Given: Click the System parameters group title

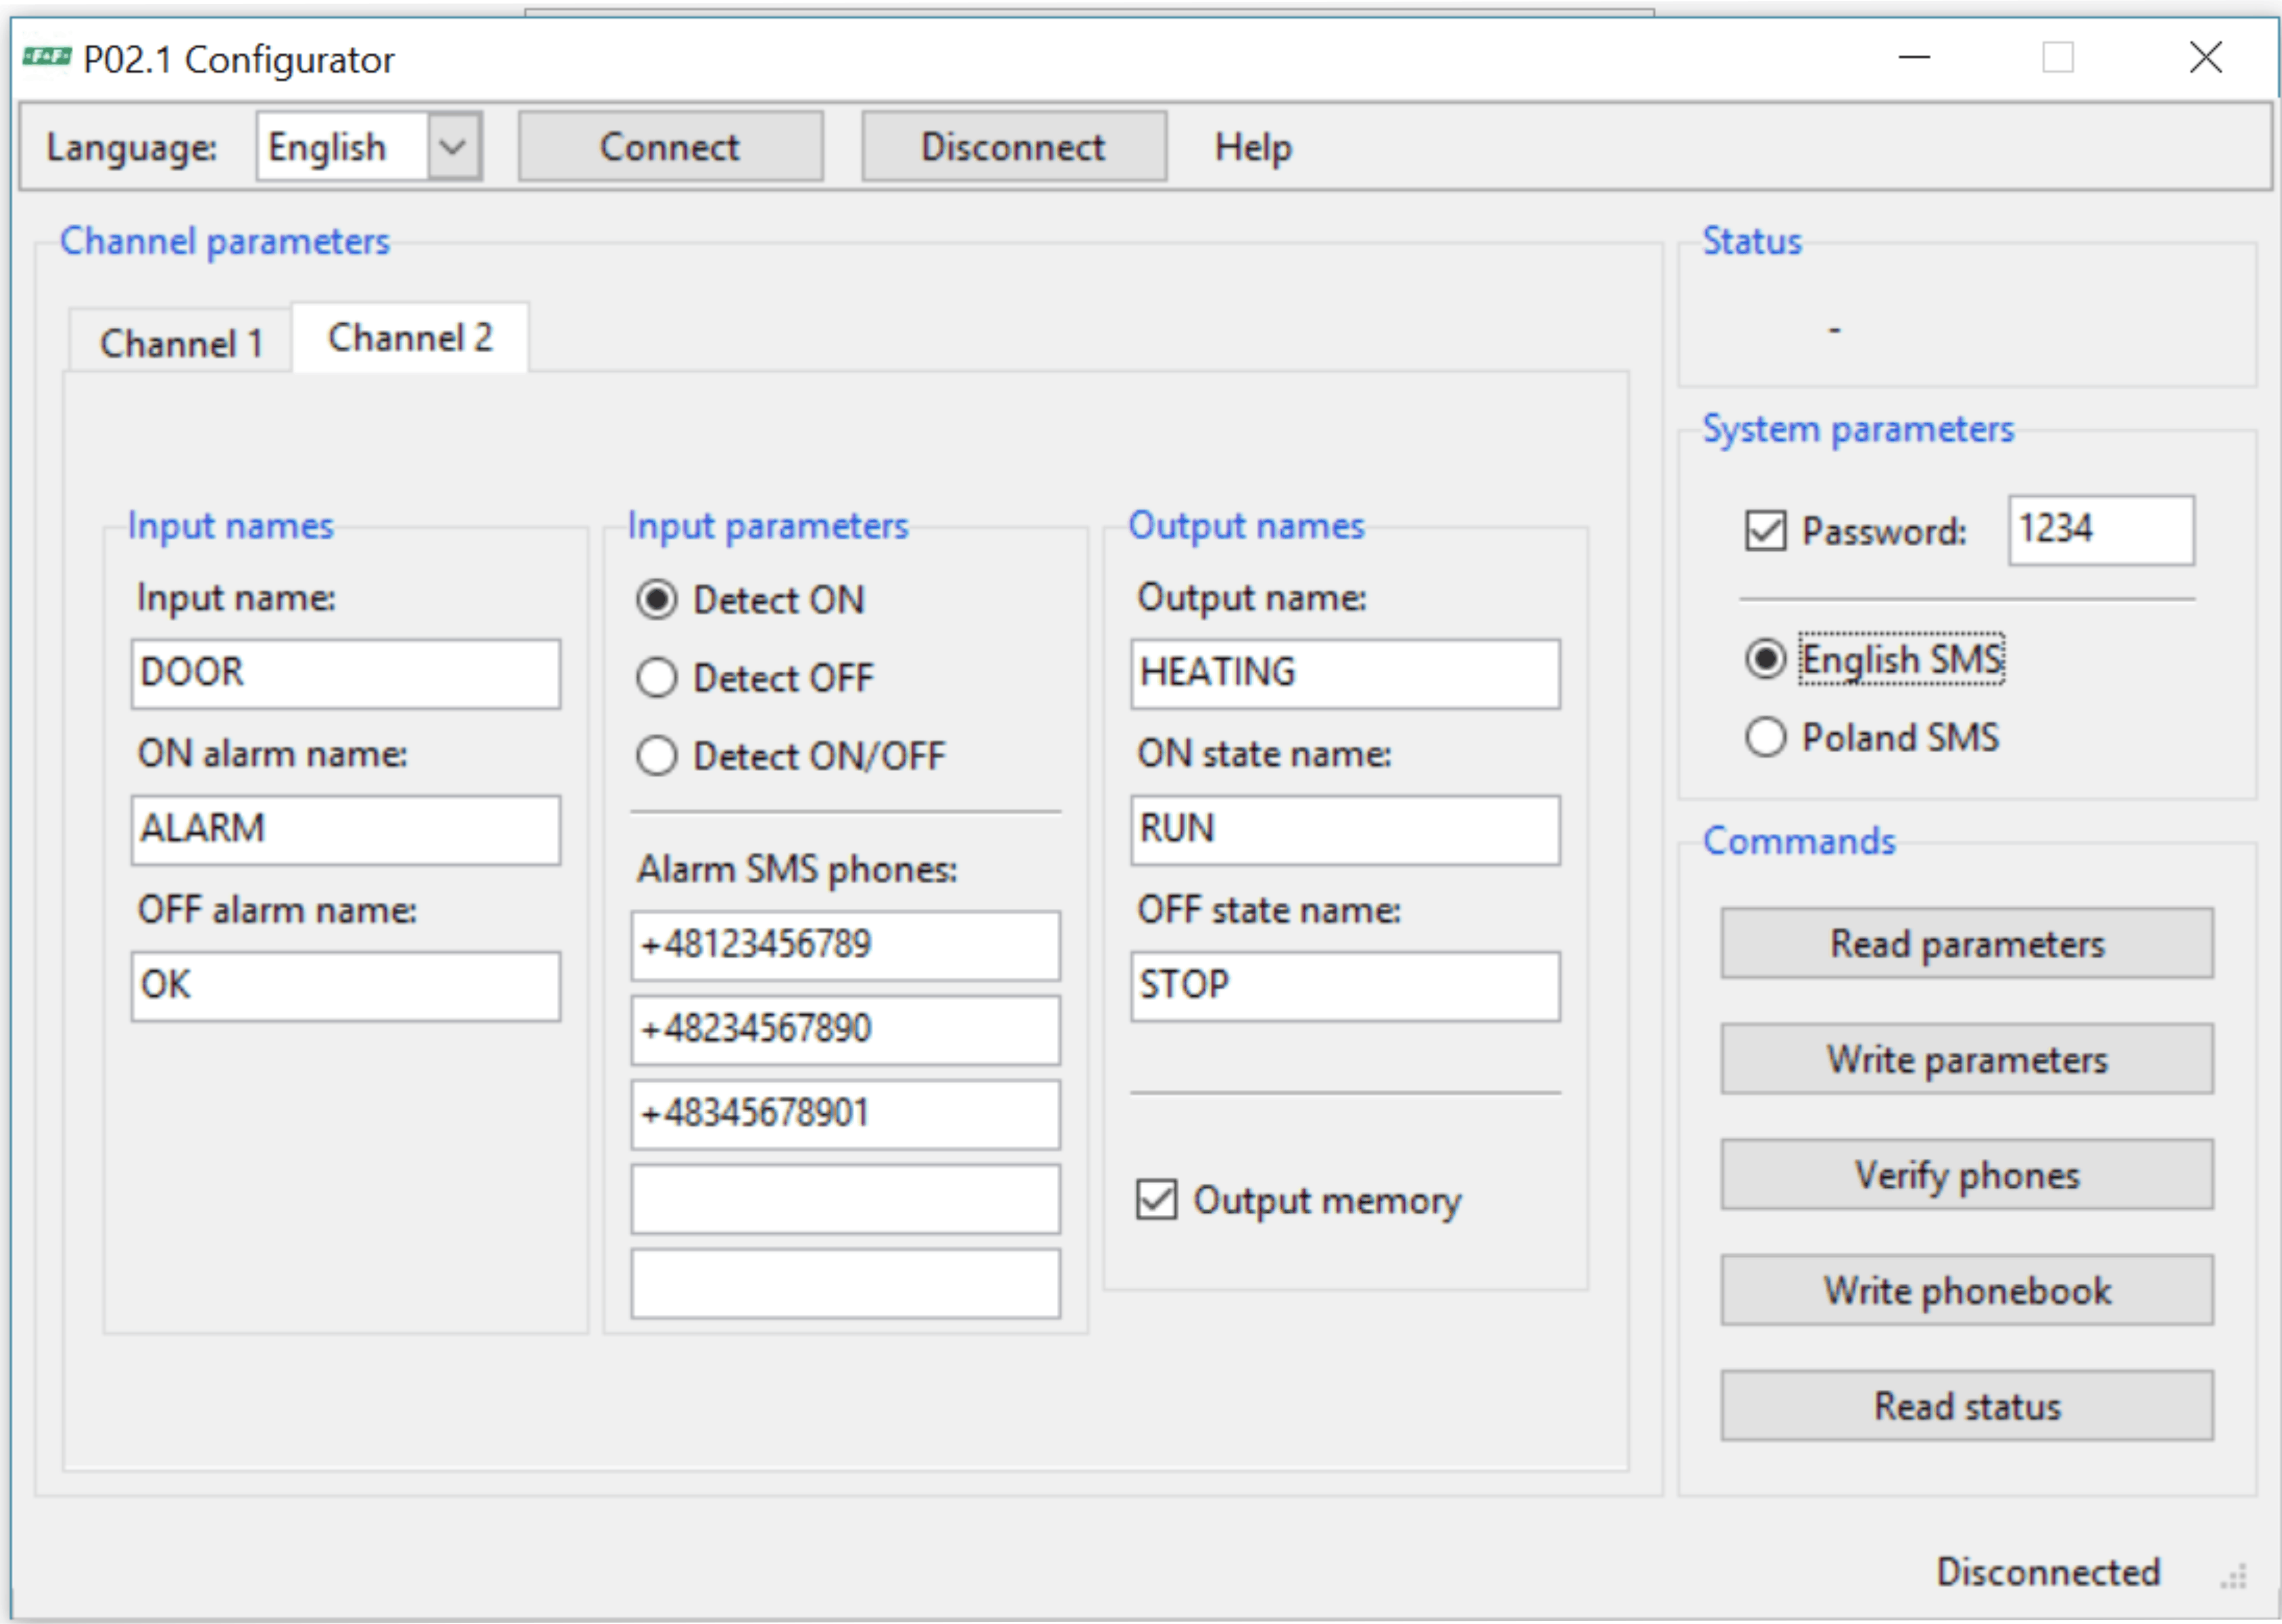Looking at the screenshot, I should click(1858, 429).
